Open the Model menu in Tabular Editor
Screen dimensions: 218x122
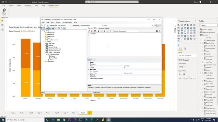click(x=58, y=23)
